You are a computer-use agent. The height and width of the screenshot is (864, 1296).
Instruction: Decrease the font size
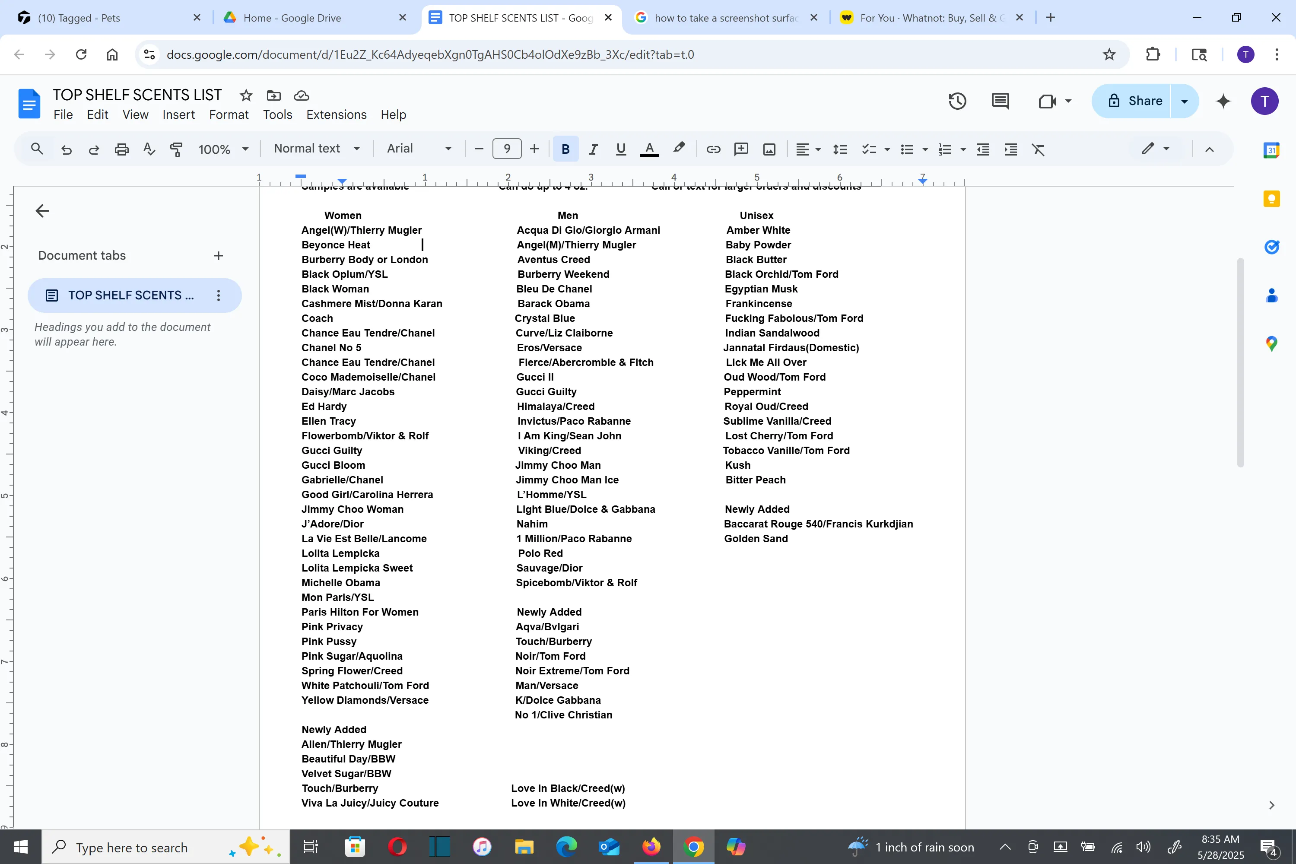pos(479,149)
